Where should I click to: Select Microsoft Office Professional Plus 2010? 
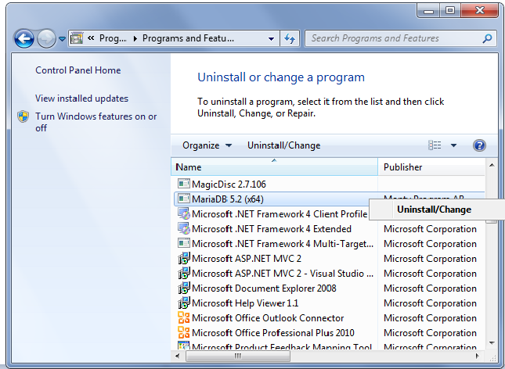click(x=272, y=332)
